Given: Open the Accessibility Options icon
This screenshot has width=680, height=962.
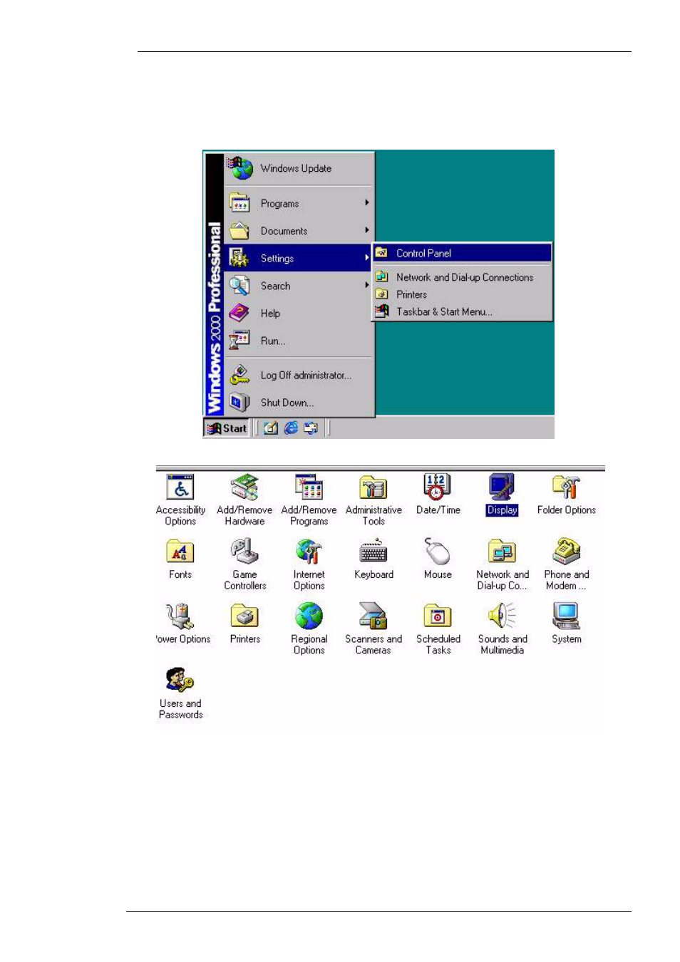Looking at the screenshot, I should [180, 488].
